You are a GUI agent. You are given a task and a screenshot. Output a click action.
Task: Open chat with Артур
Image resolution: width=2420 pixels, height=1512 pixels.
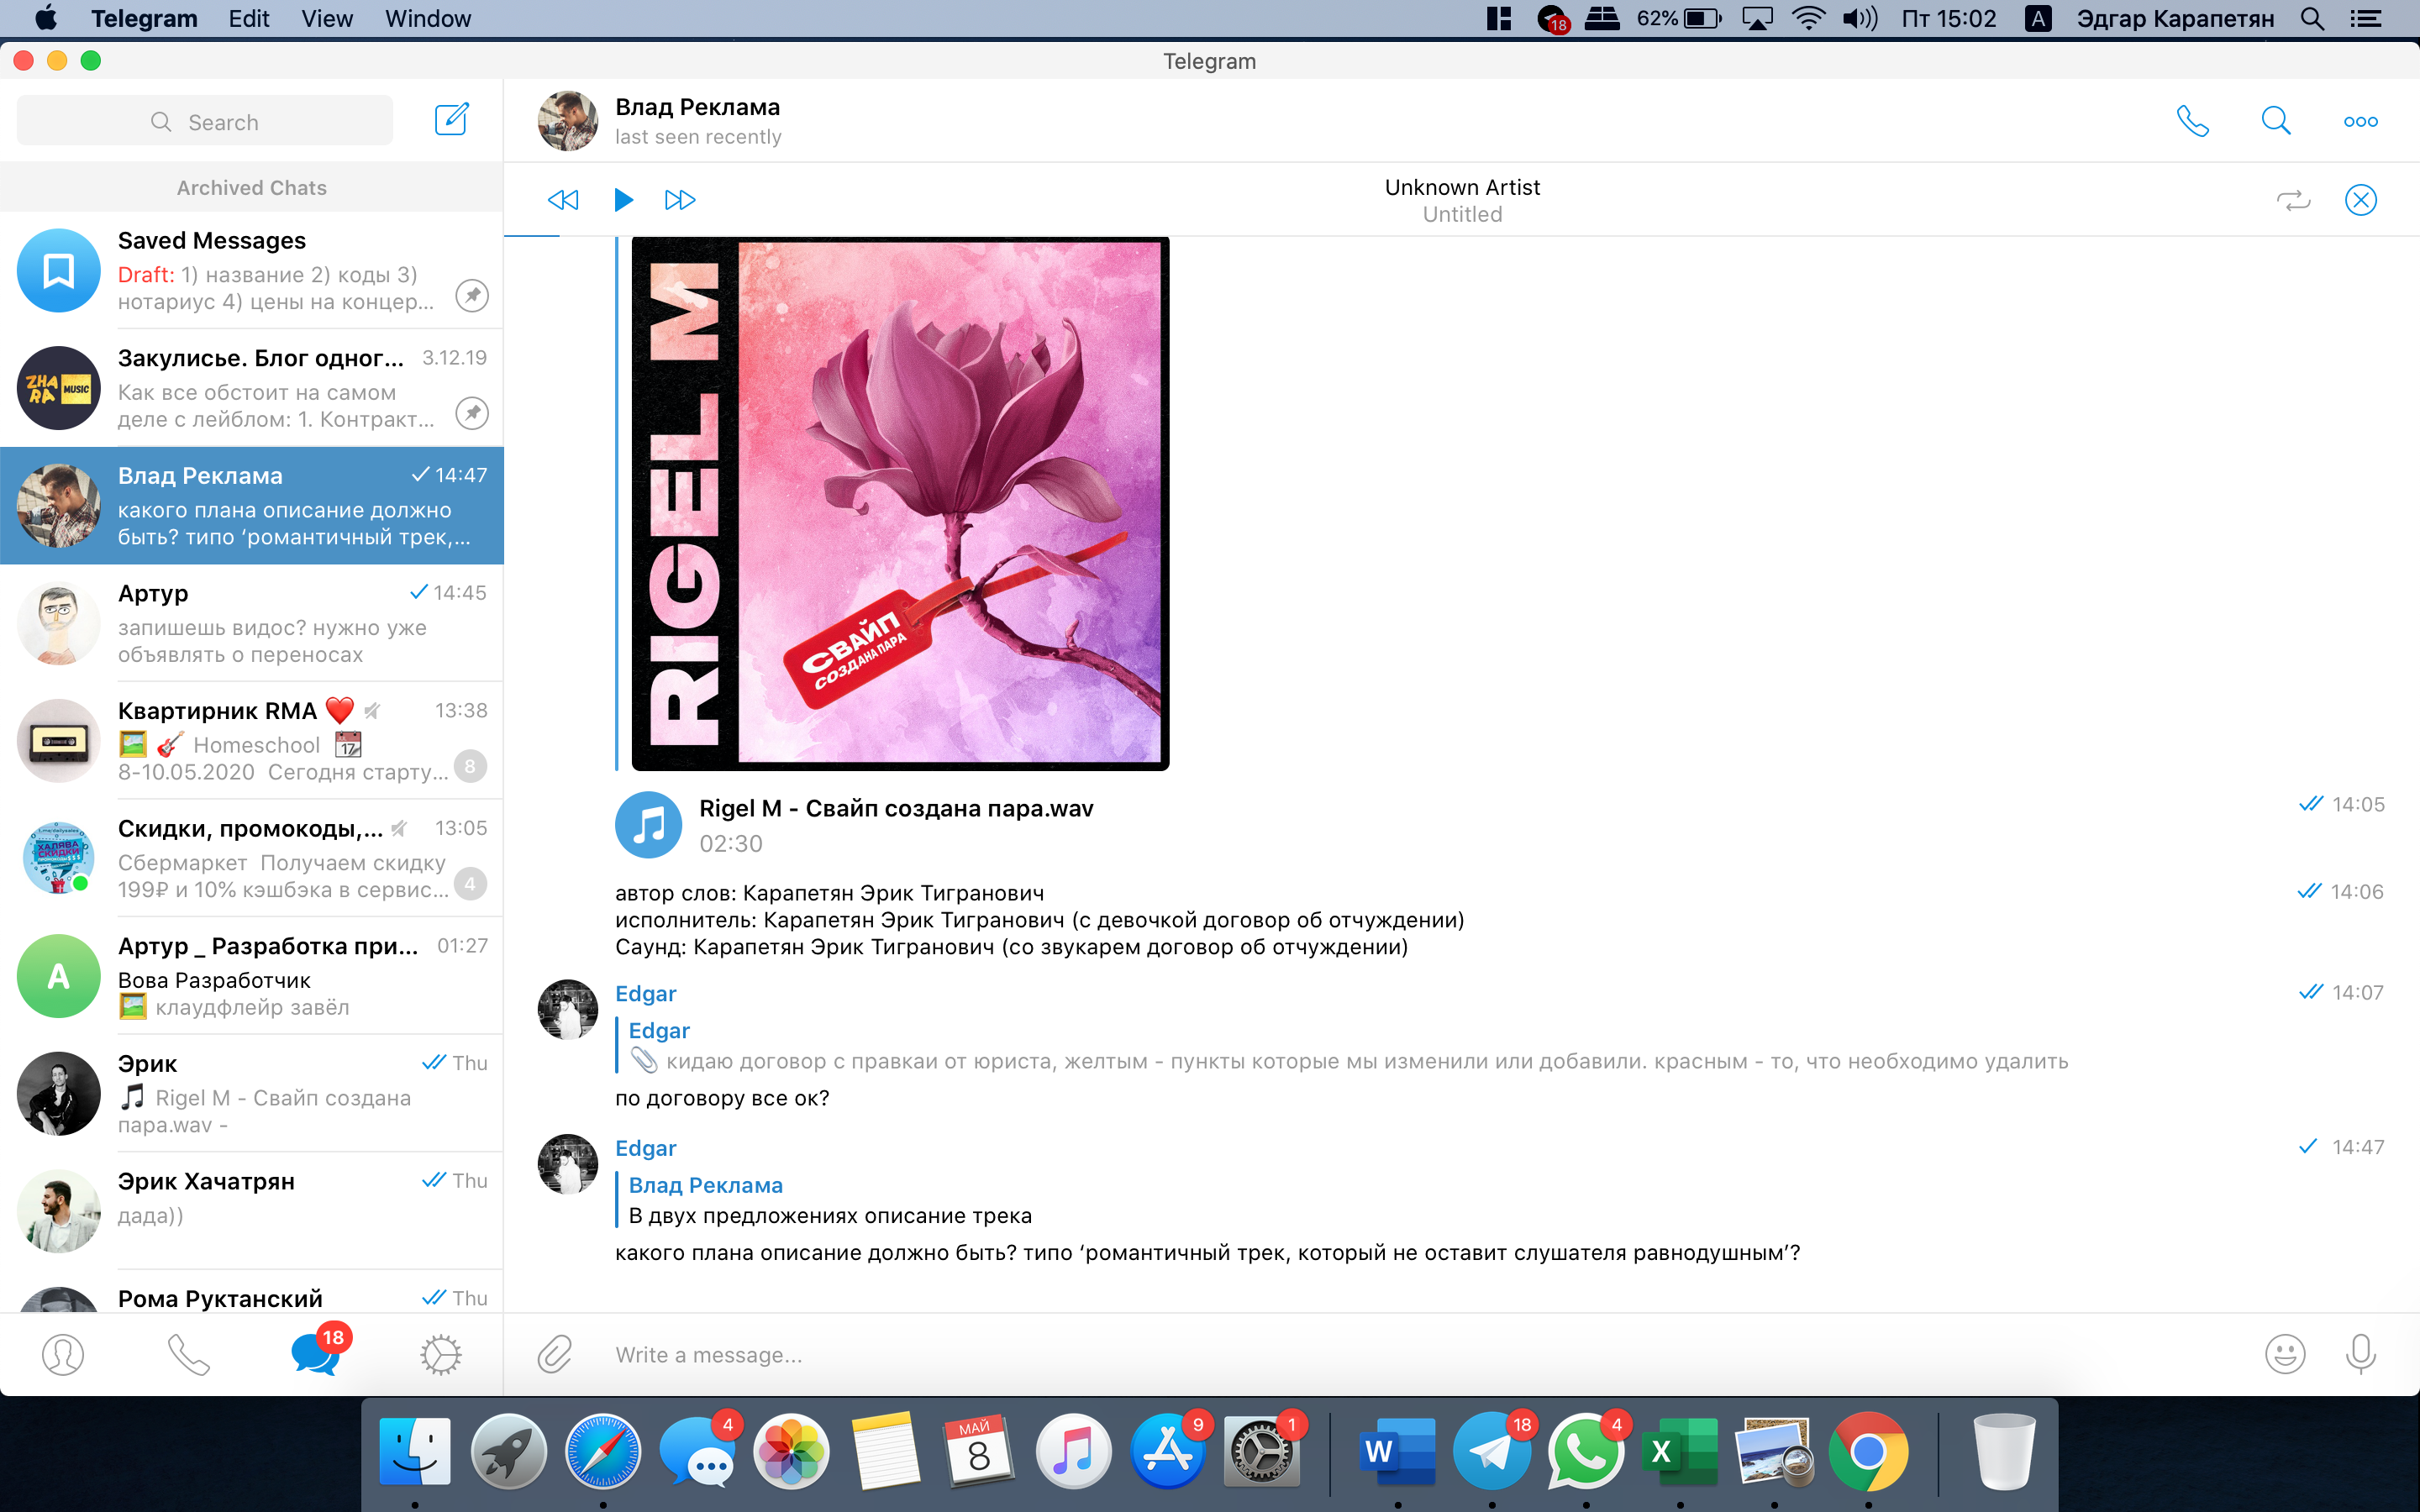coord(252,623)
